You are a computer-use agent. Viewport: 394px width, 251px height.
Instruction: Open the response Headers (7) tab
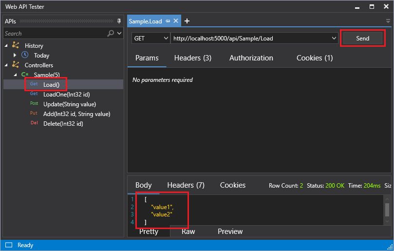186,185
